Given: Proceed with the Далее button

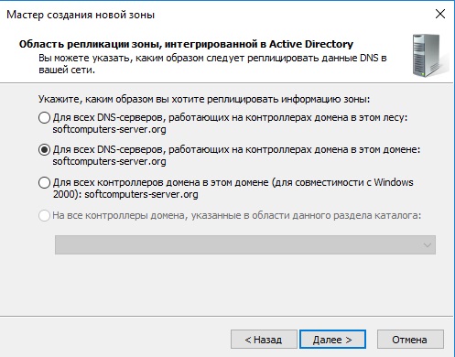Looking at the screenshot, I should pyautogui.click(x=332, y=339).
